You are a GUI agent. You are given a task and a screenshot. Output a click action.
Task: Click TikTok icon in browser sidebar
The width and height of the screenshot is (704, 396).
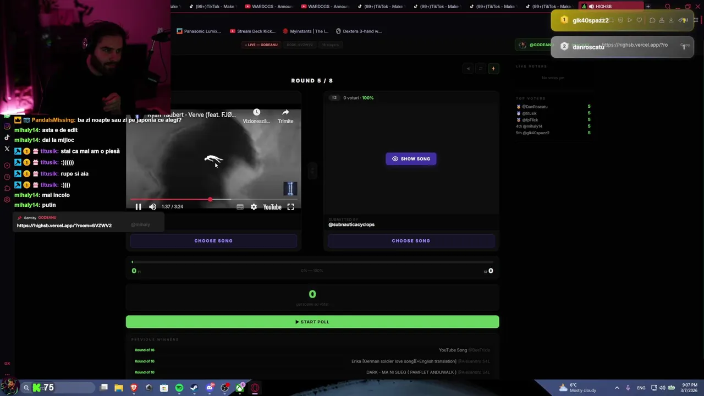(x=7, y=137)
